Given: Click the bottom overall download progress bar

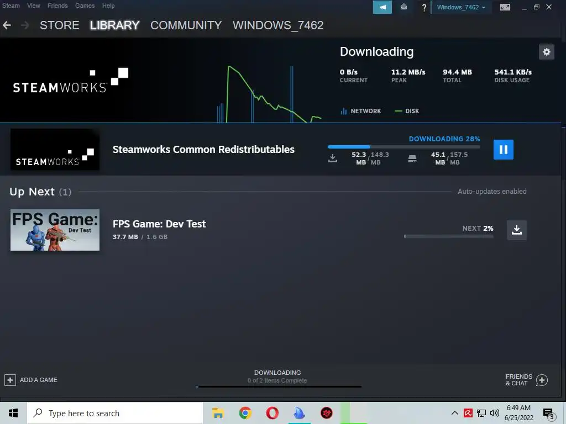Looking at the screenshot, I should click(x=279, y=386).
